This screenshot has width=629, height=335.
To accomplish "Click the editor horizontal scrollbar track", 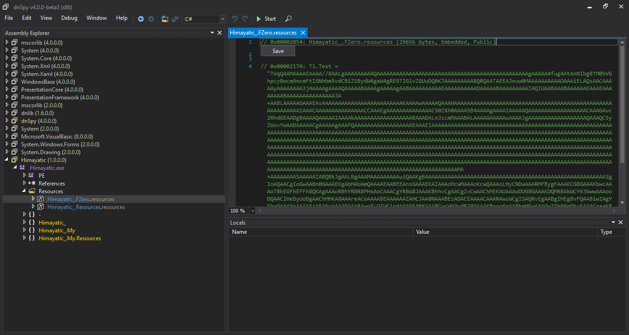I will [x=437, y=210].
